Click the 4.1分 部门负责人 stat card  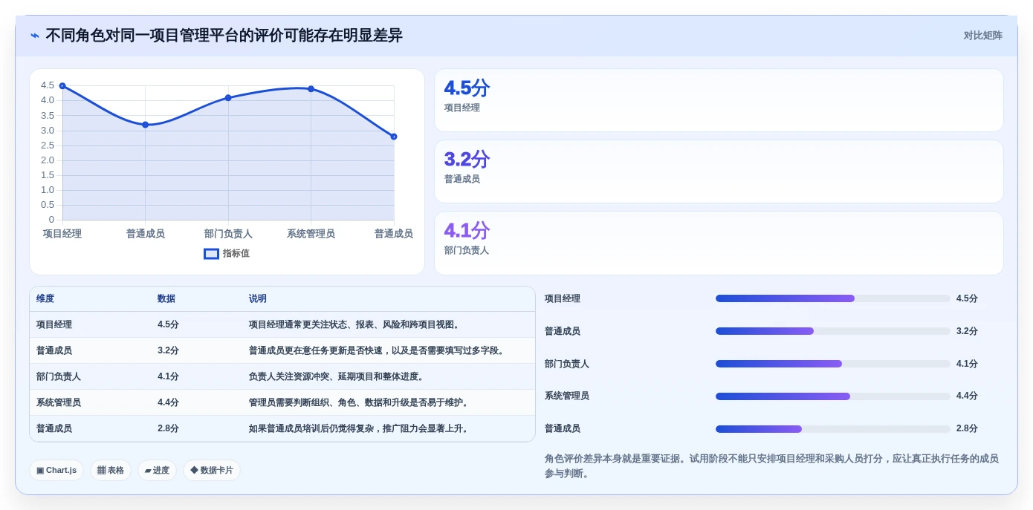coord(719,243)
